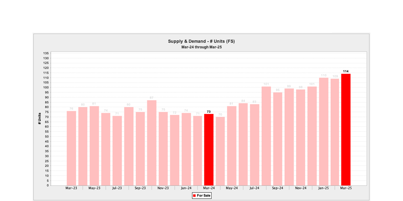Select the Jul-23 bar valued at 71
403x201 pixels.
[x=117, y=151]
